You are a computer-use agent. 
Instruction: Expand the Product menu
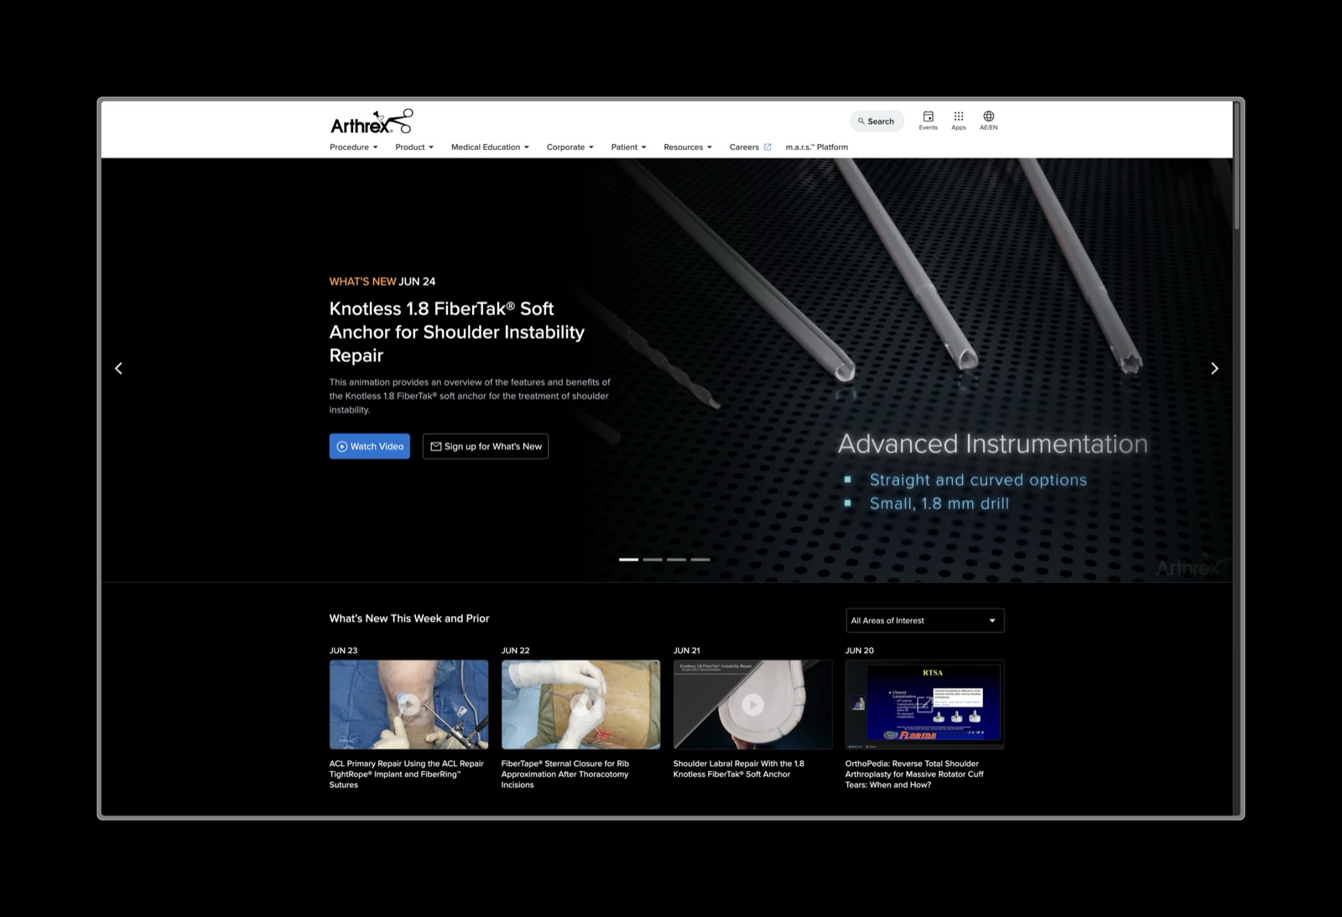pyautogui.click(x=414, y=147)
